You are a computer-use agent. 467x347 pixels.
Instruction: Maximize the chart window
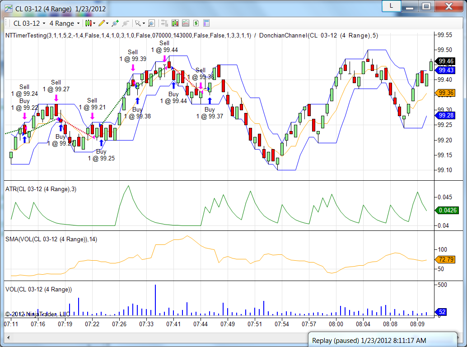(x=426, y=6)
